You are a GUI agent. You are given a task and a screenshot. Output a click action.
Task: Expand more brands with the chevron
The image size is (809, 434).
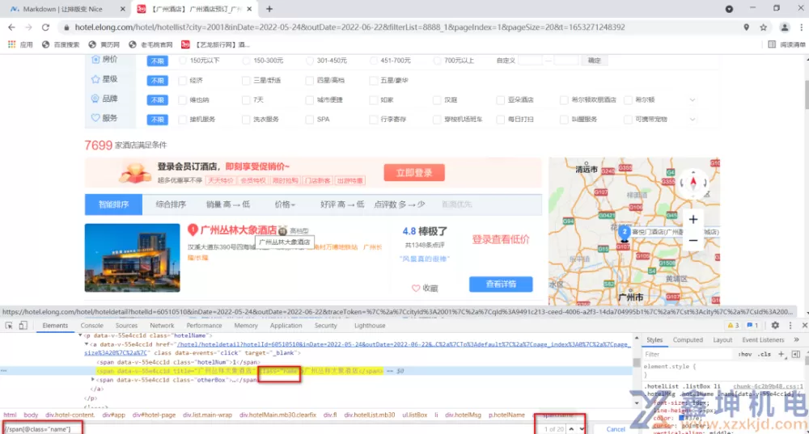pos(693,100)
